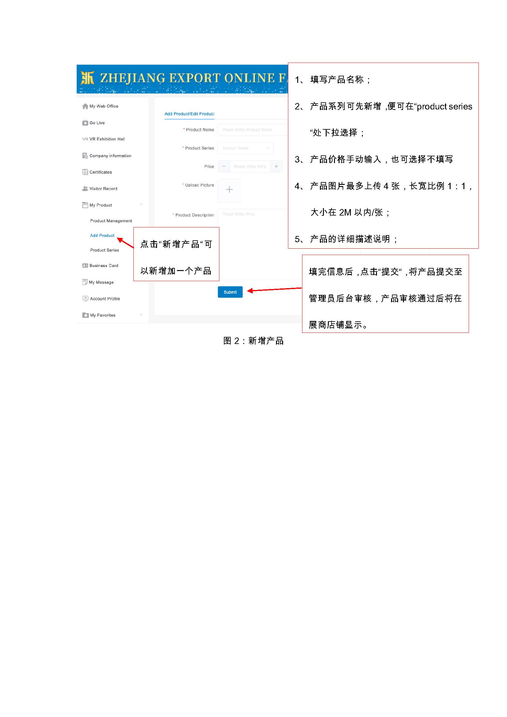Click the blue Submit button
This screenshot has width=507, height=717.
coord(230,292)
